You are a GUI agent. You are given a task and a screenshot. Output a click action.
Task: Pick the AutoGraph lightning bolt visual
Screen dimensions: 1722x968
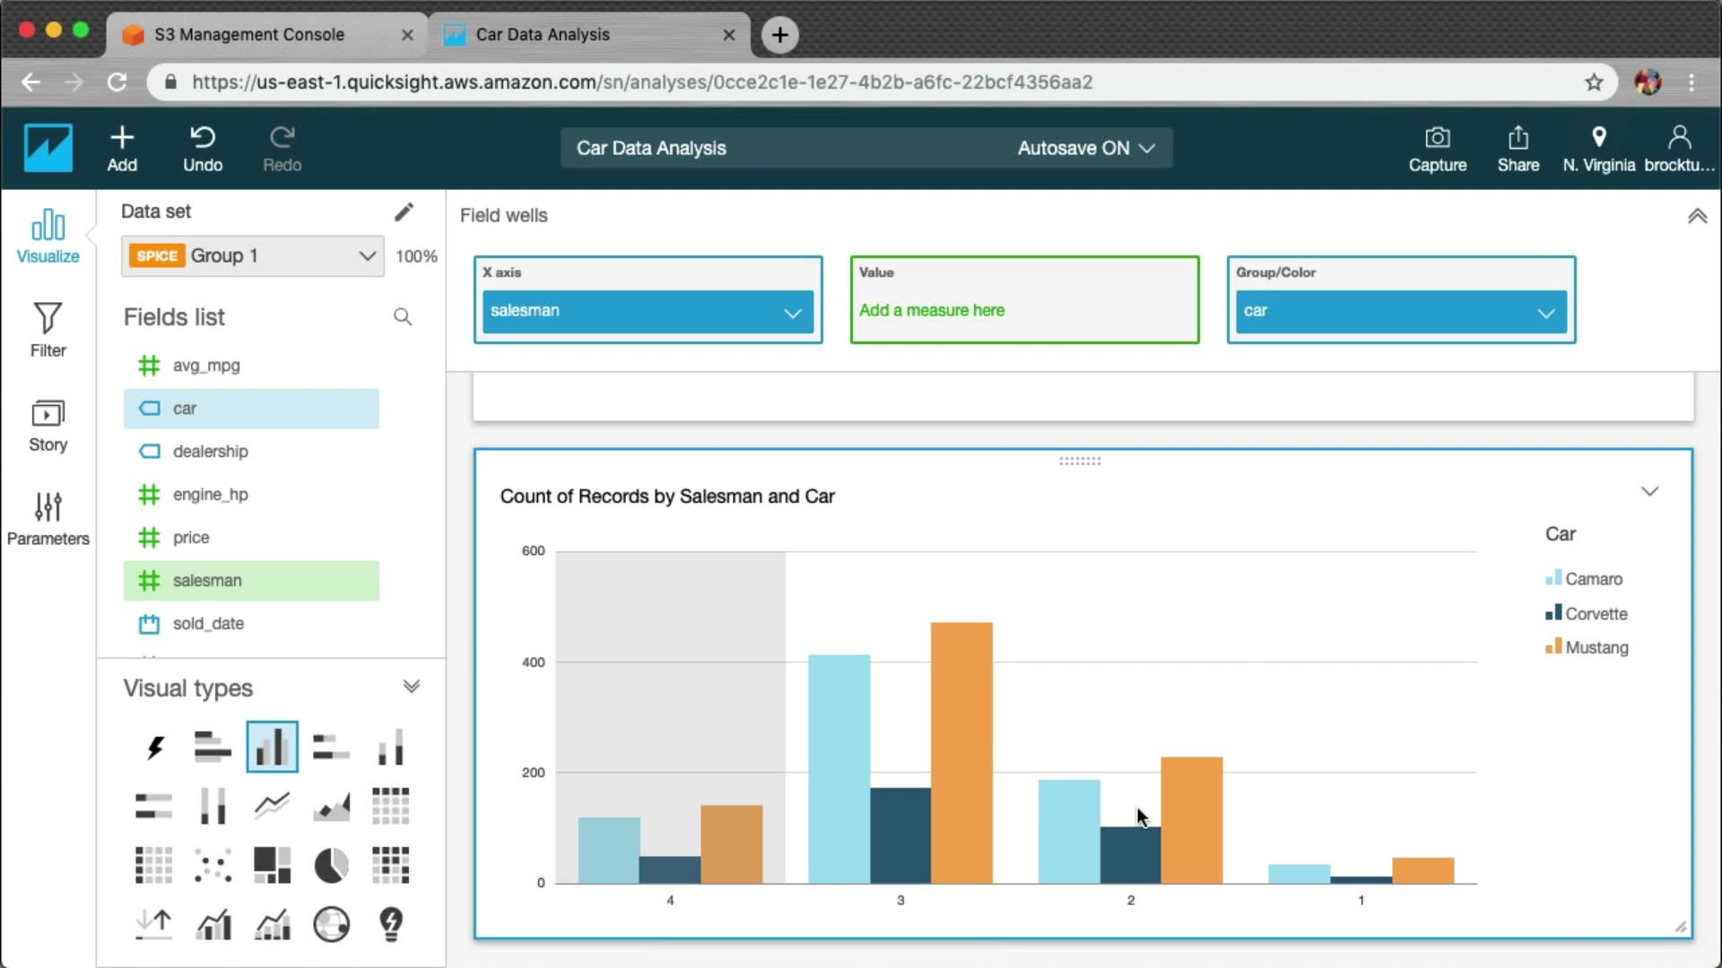[x=154, y=747]
